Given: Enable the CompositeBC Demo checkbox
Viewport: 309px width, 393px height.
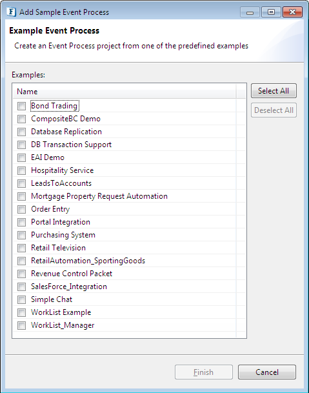Looking at the screenshot, I should pyautogui.click(x=21, y=119).
